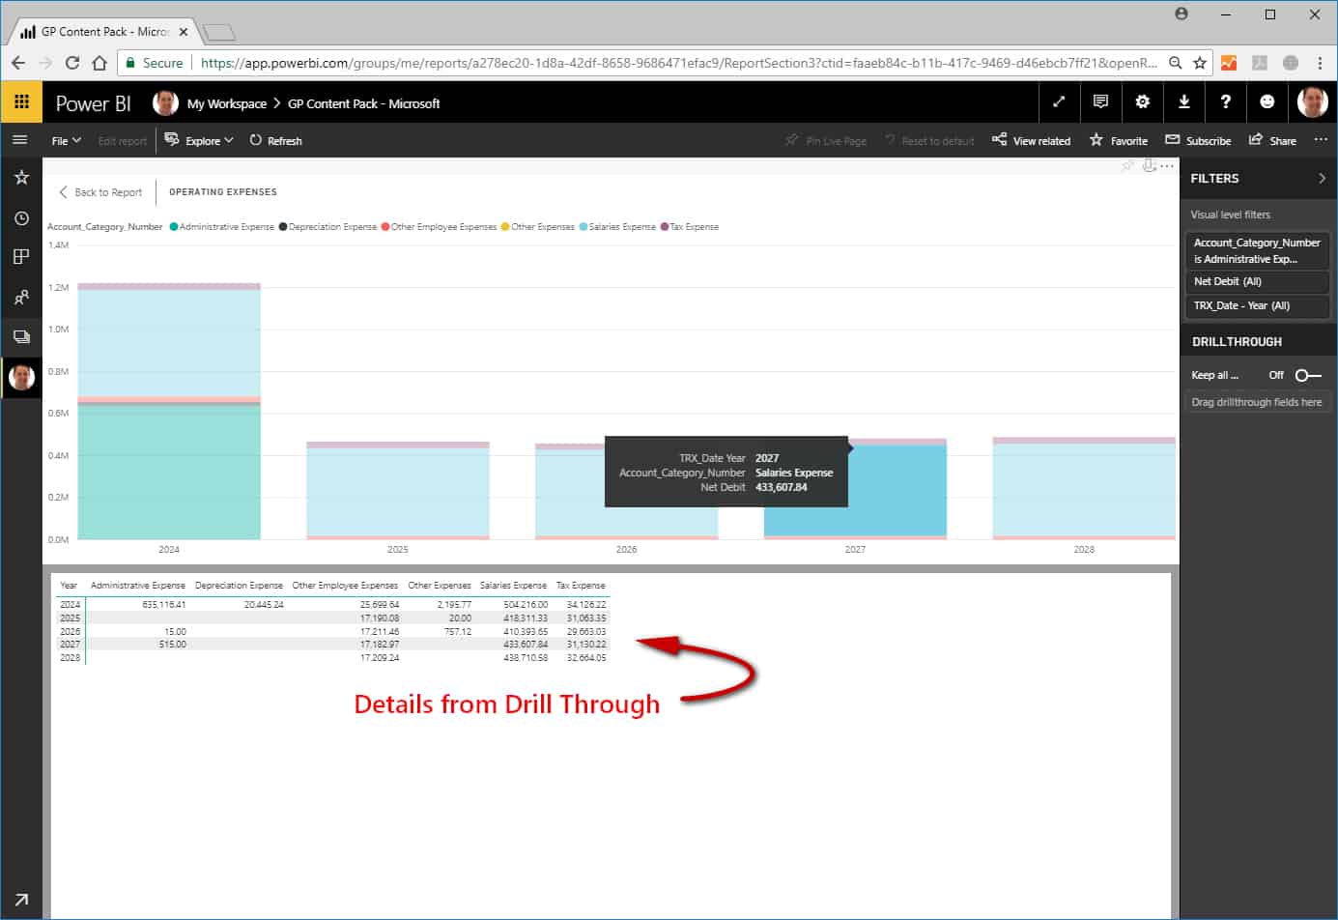Image resolution: width=1338 pixels, height=920 pixels.
Task: Expand the Explore dropdown menu
Action: click(199, 141)
